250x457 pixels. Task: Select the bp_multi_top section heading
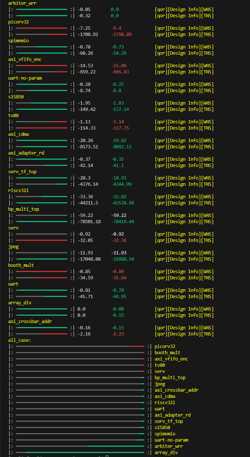[x=23, y=209]
